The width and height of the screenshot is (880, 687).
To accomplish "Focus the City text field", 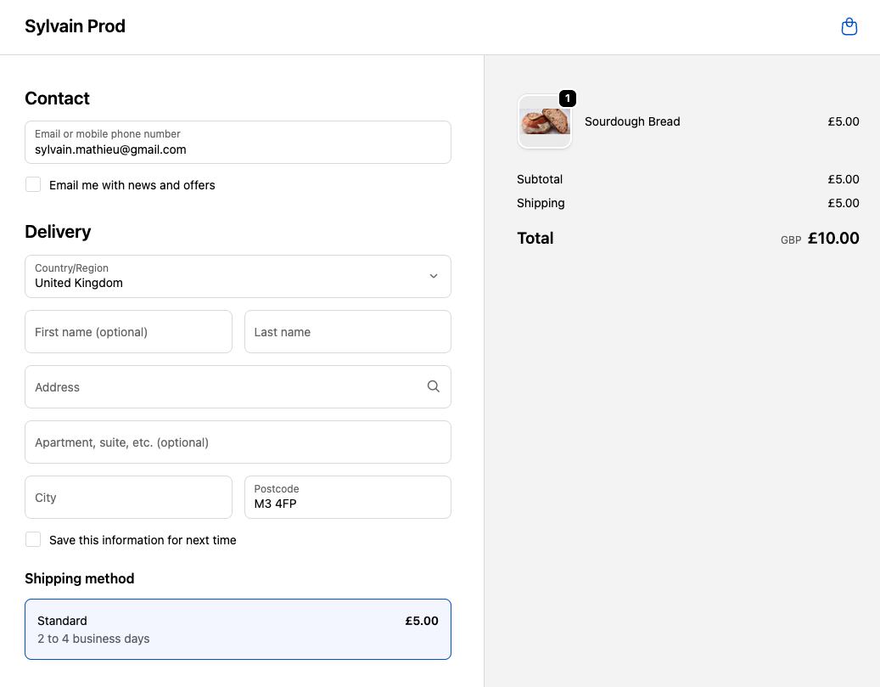I will [128, 497].
